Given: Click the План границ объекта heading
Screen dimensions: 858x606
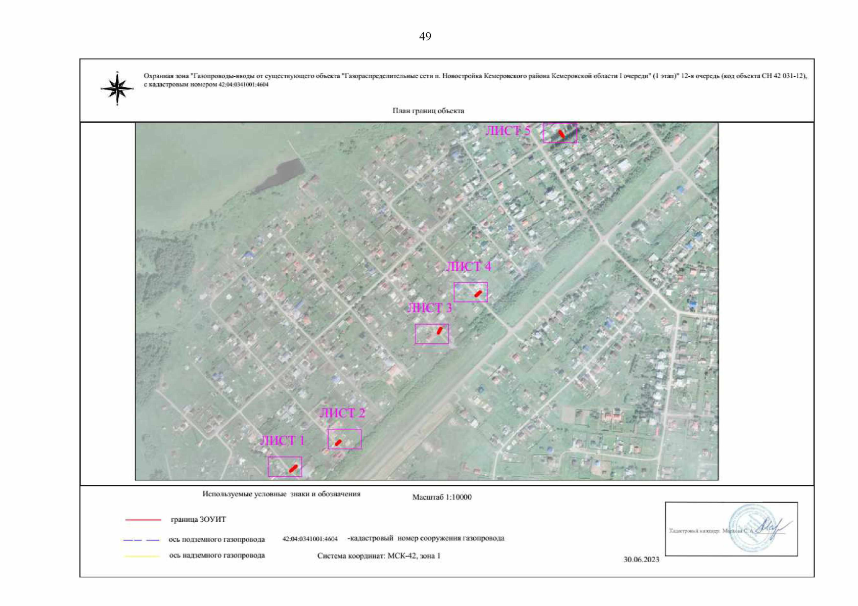Looking at the screenshot, I should [428, 111].
